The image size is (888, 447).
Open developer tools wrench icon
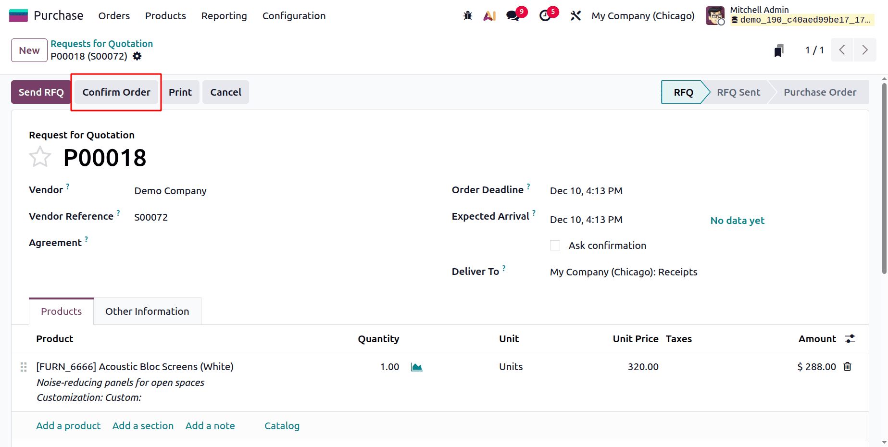[575, 15]
